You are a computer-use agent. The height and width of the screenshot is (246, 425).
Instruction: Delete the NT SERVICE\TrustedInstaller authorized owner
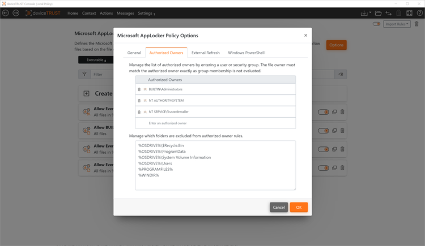pyautogui.click(x=139, y=112)
